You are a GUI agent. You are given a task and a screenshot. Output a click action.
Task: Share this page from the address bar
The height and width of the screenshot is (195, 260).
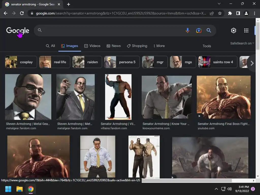point(212,13)
